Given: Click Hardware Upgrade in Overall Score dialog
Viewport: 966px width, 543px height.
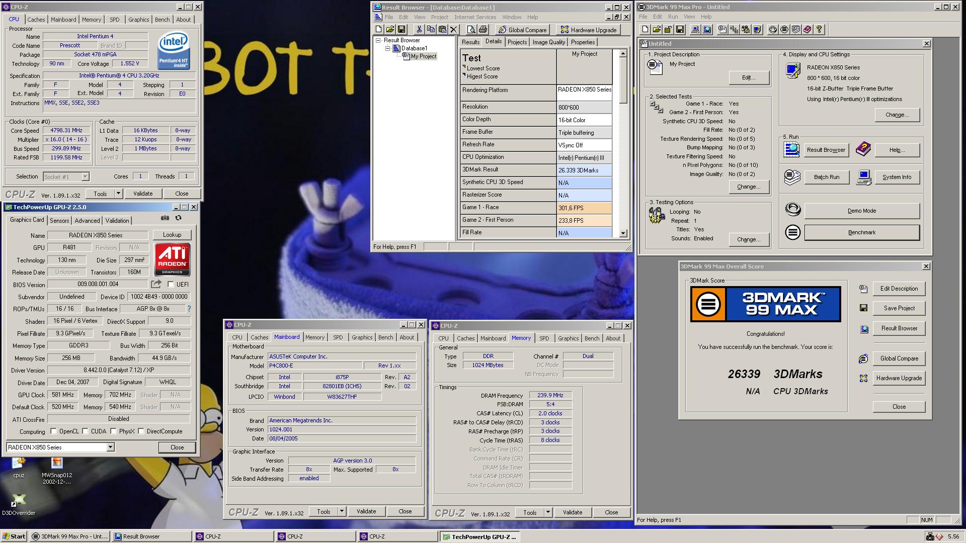Looking at the screenshot, I should click(x=899, y=378).
